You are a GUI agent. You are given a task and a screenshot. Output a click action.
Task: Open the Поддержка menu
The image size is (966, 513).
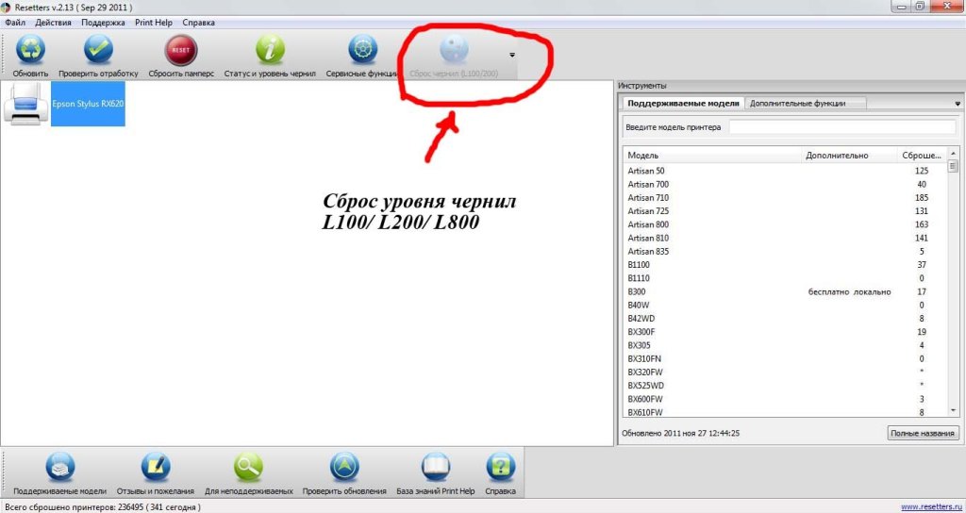coord(103,23)
